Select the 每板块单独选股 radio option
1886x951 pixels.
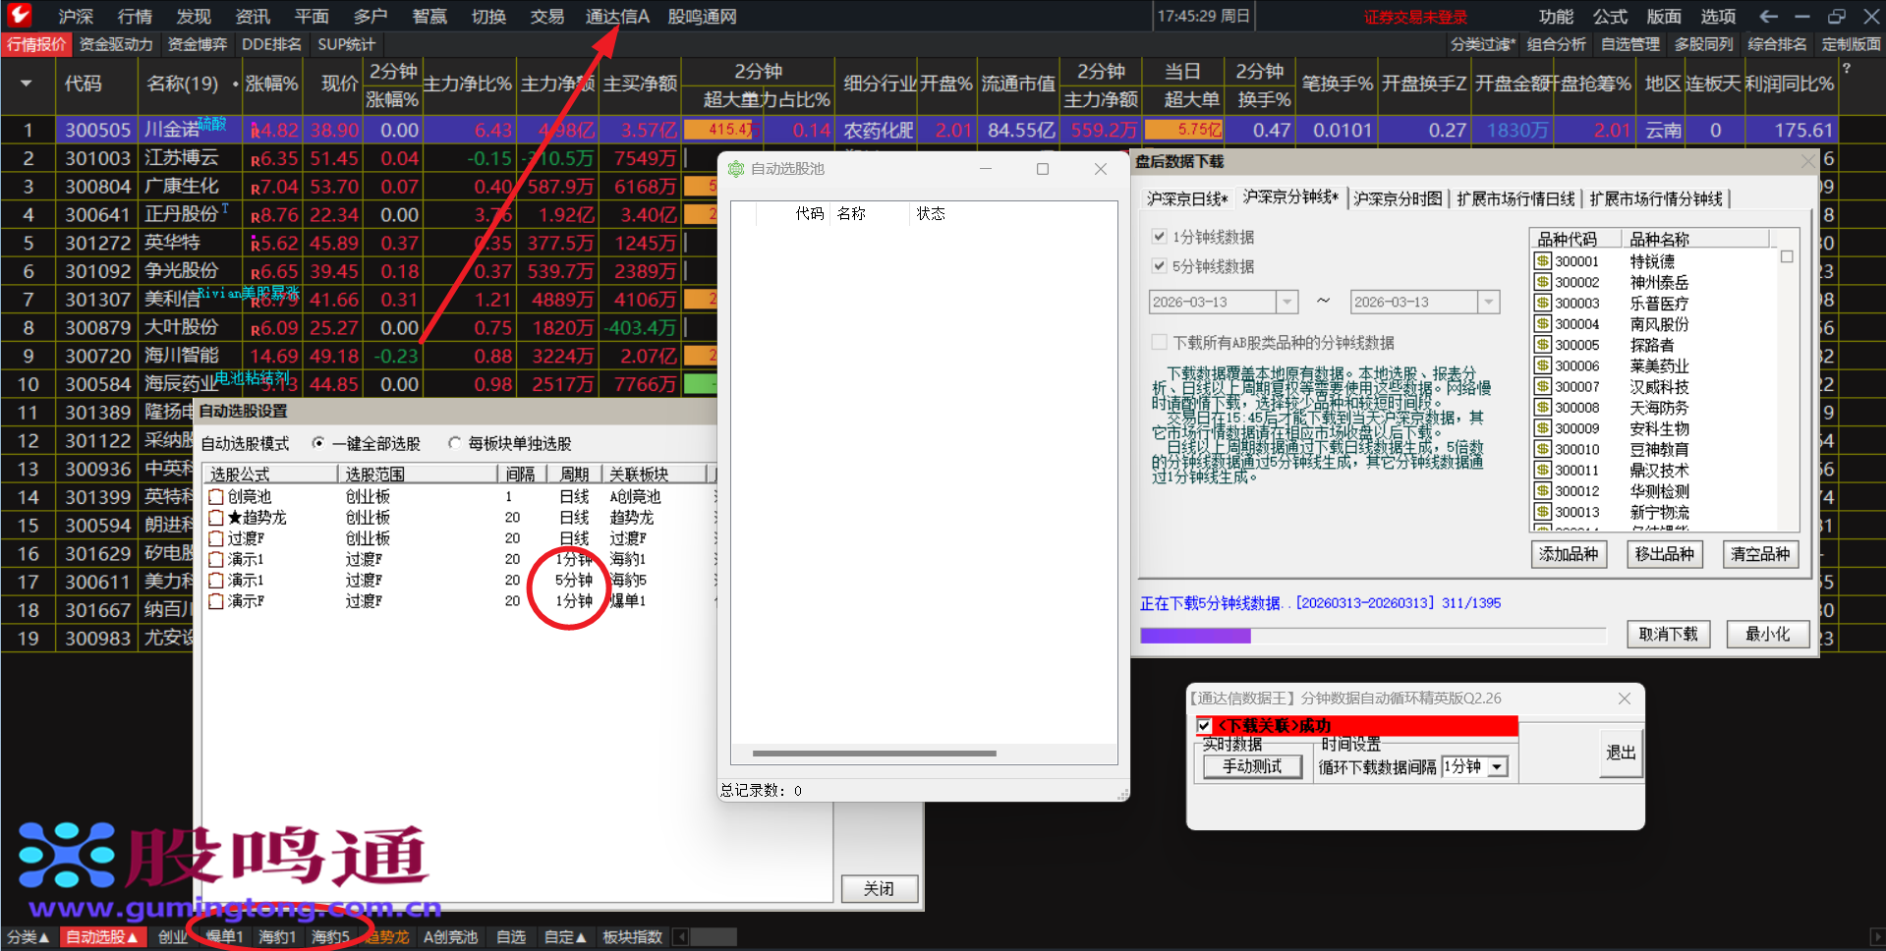(454, 443)
